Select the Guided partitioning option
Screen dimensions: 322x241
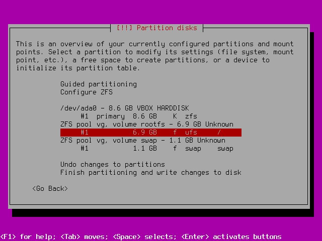click(99, 84)
